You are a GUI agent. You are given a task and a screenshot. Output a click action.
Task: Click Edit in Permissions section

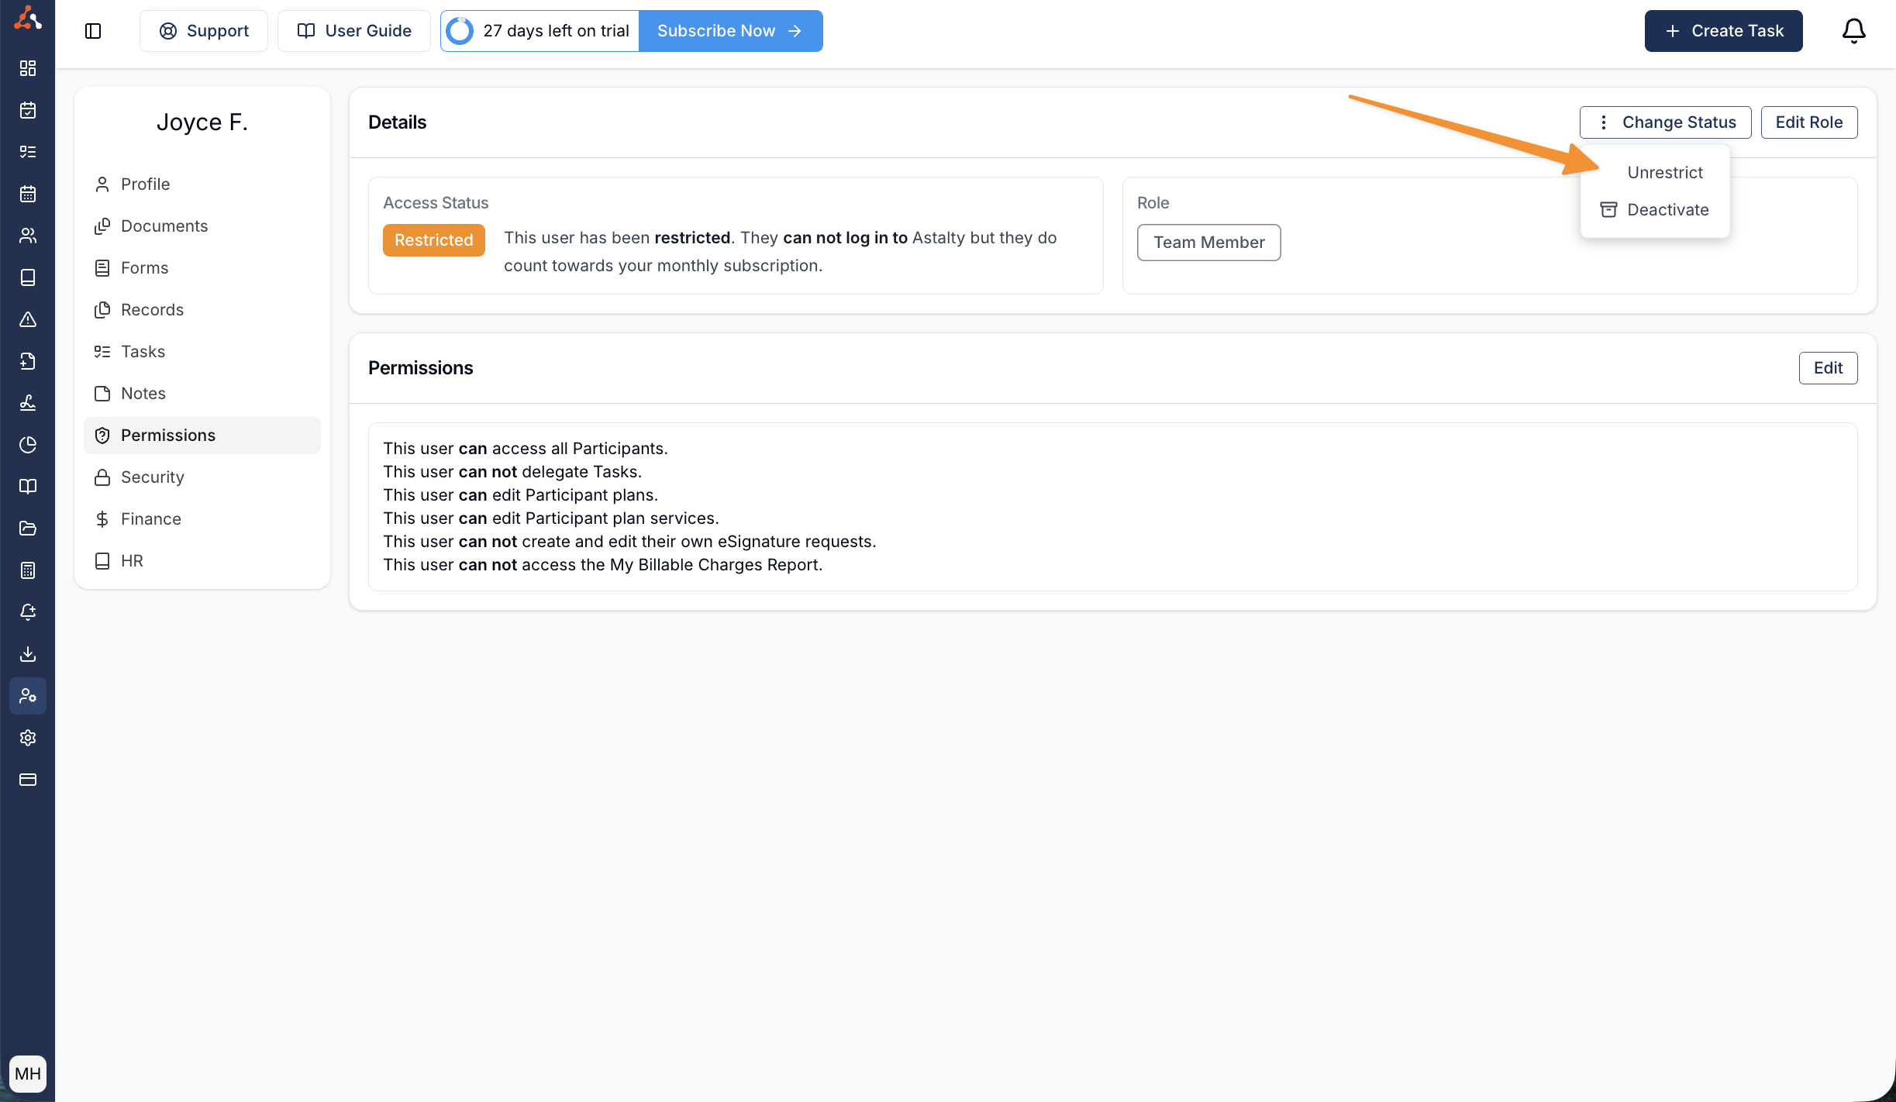(x=1827, y=368)
